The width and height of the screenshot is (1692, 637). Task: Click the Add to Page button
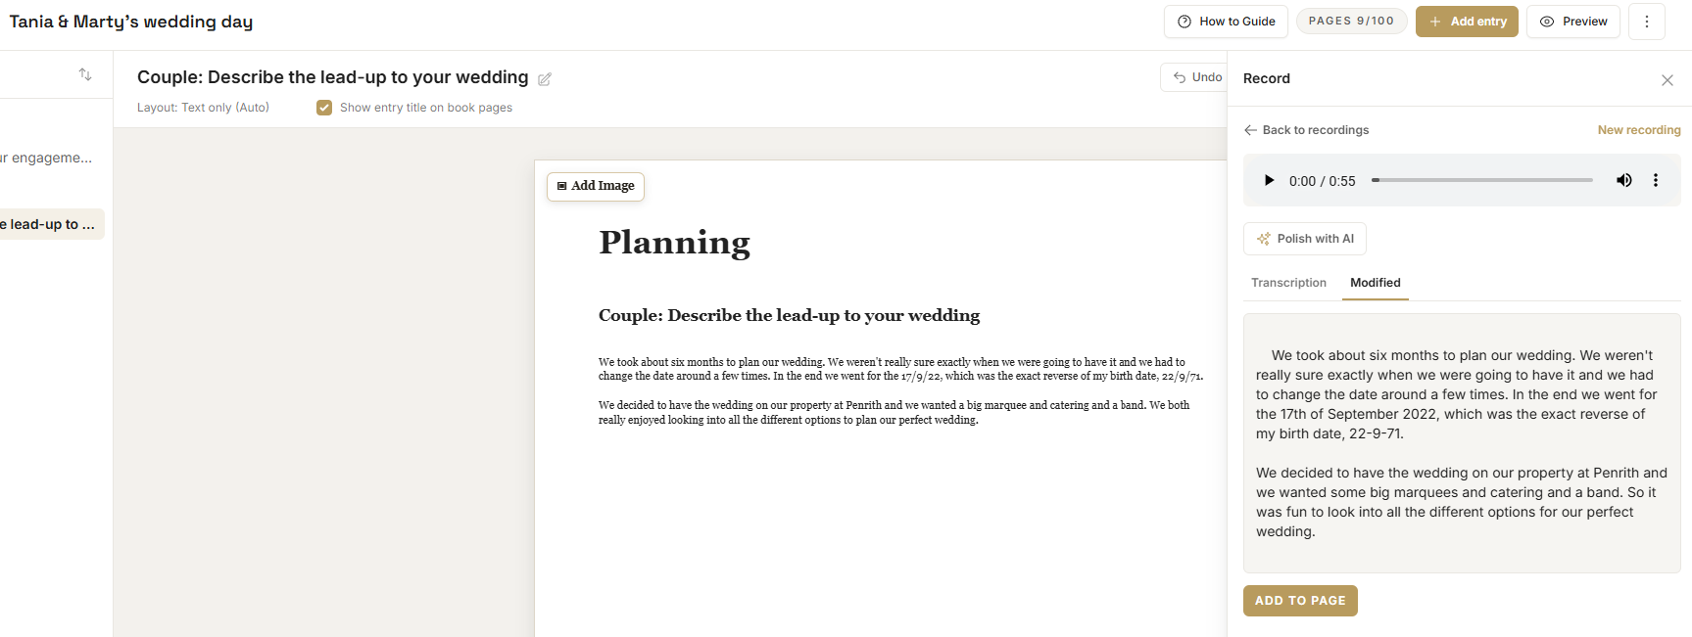coord(1300,601)
